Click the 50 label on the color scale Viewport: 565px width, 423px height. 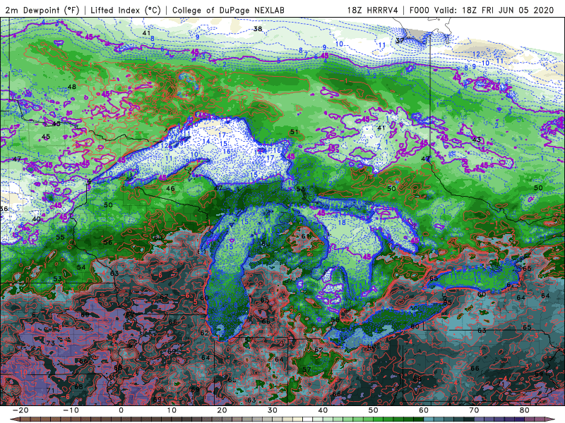[x=374, y=410]
